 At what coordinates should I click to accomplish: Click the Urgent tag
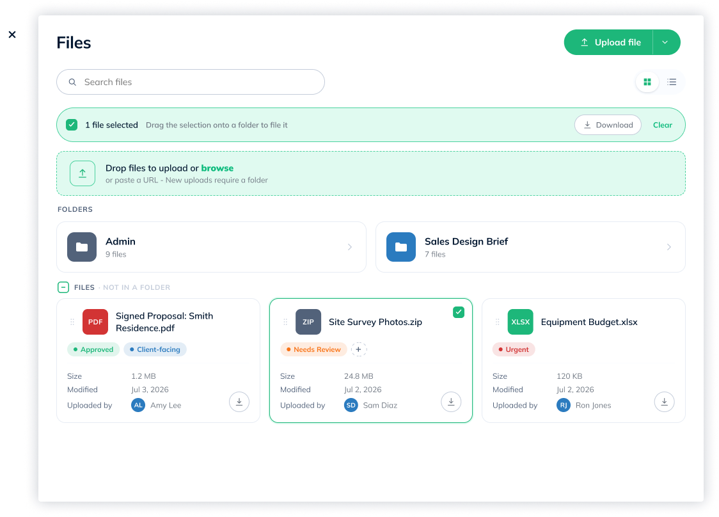514,349
